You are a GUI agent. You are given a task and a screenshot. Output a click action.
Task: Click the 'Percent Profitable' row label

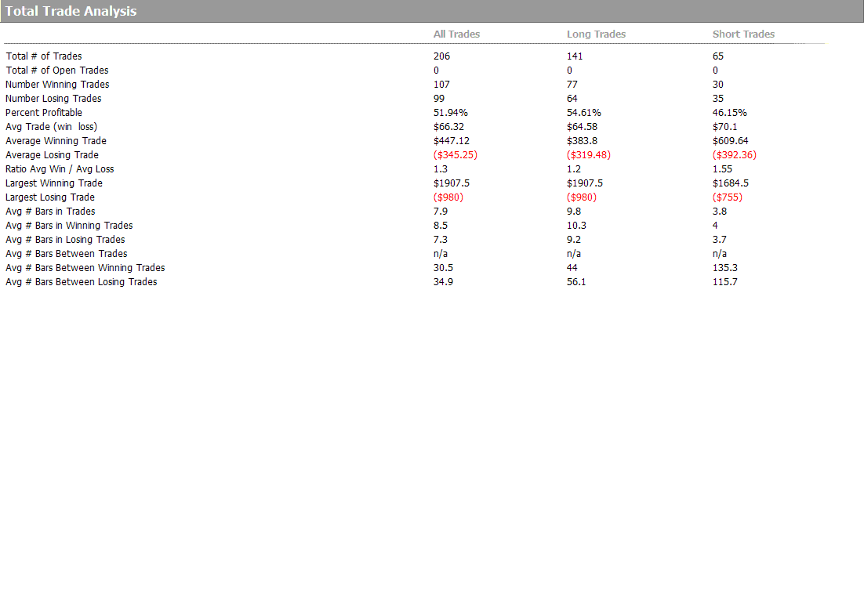(x=44, y=112)
